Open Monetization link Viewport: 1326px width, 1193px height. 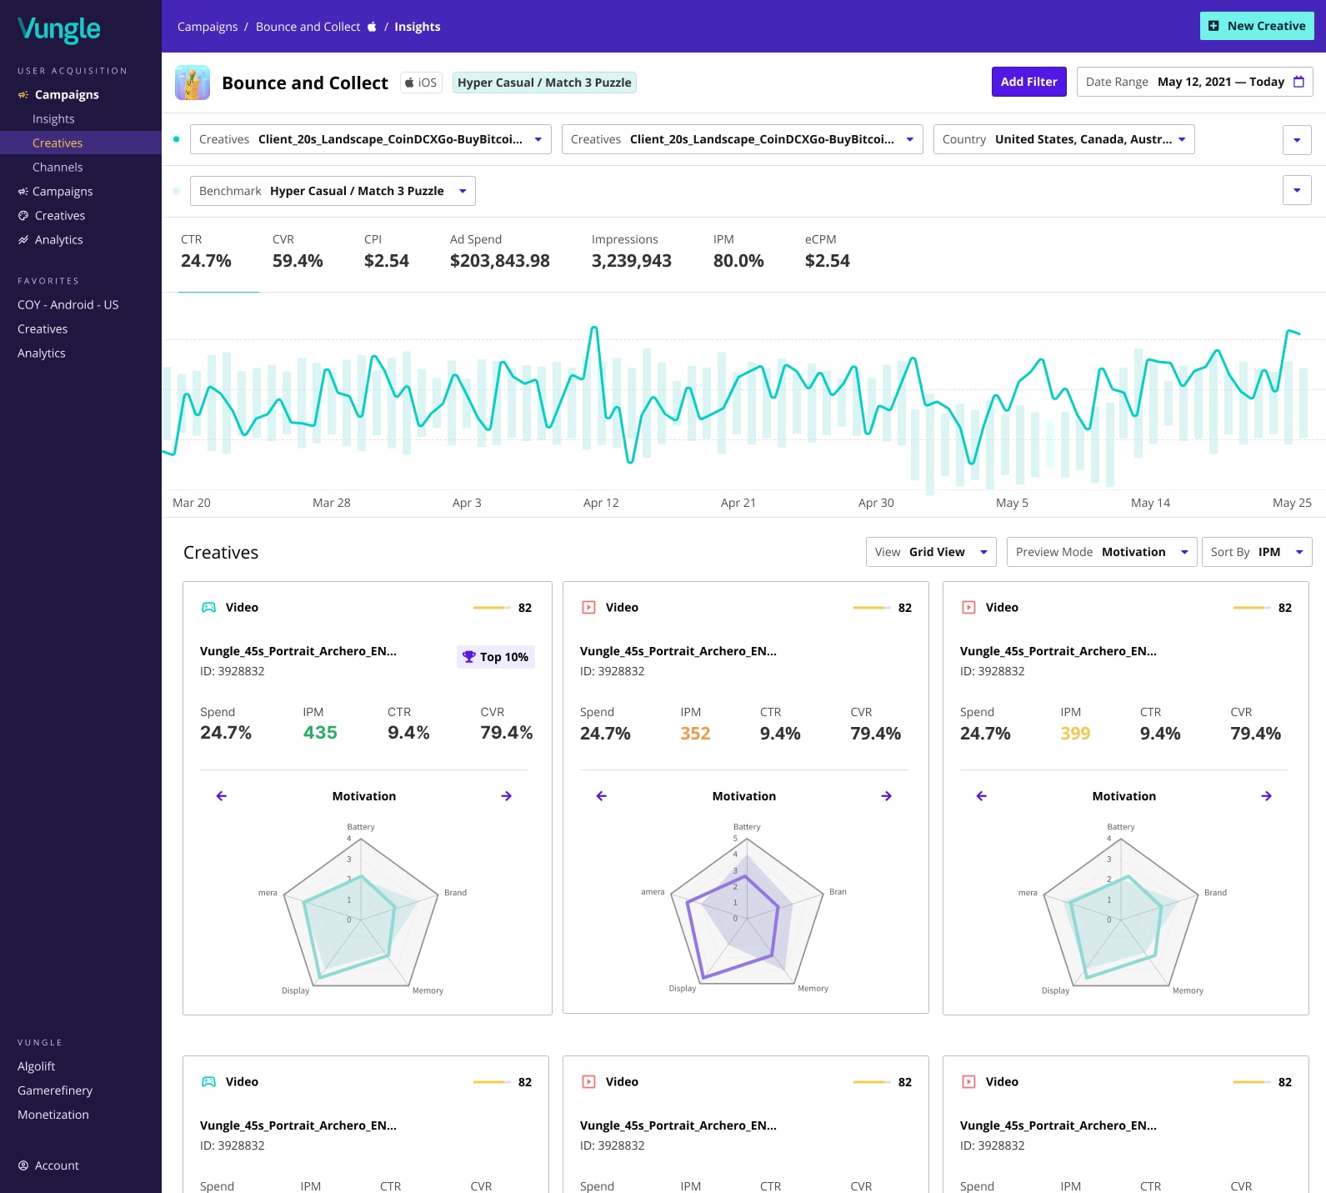click(53, 1115)
